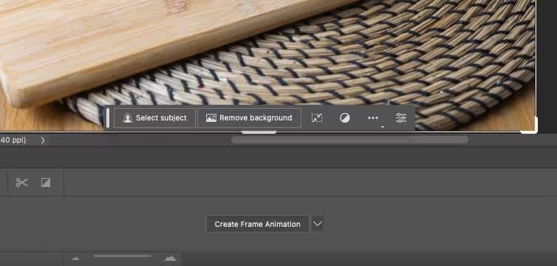The width and height of the screenshot is (557, 266).
Task: Click the bottom-right corner crop handle
Action: point(531,128)
